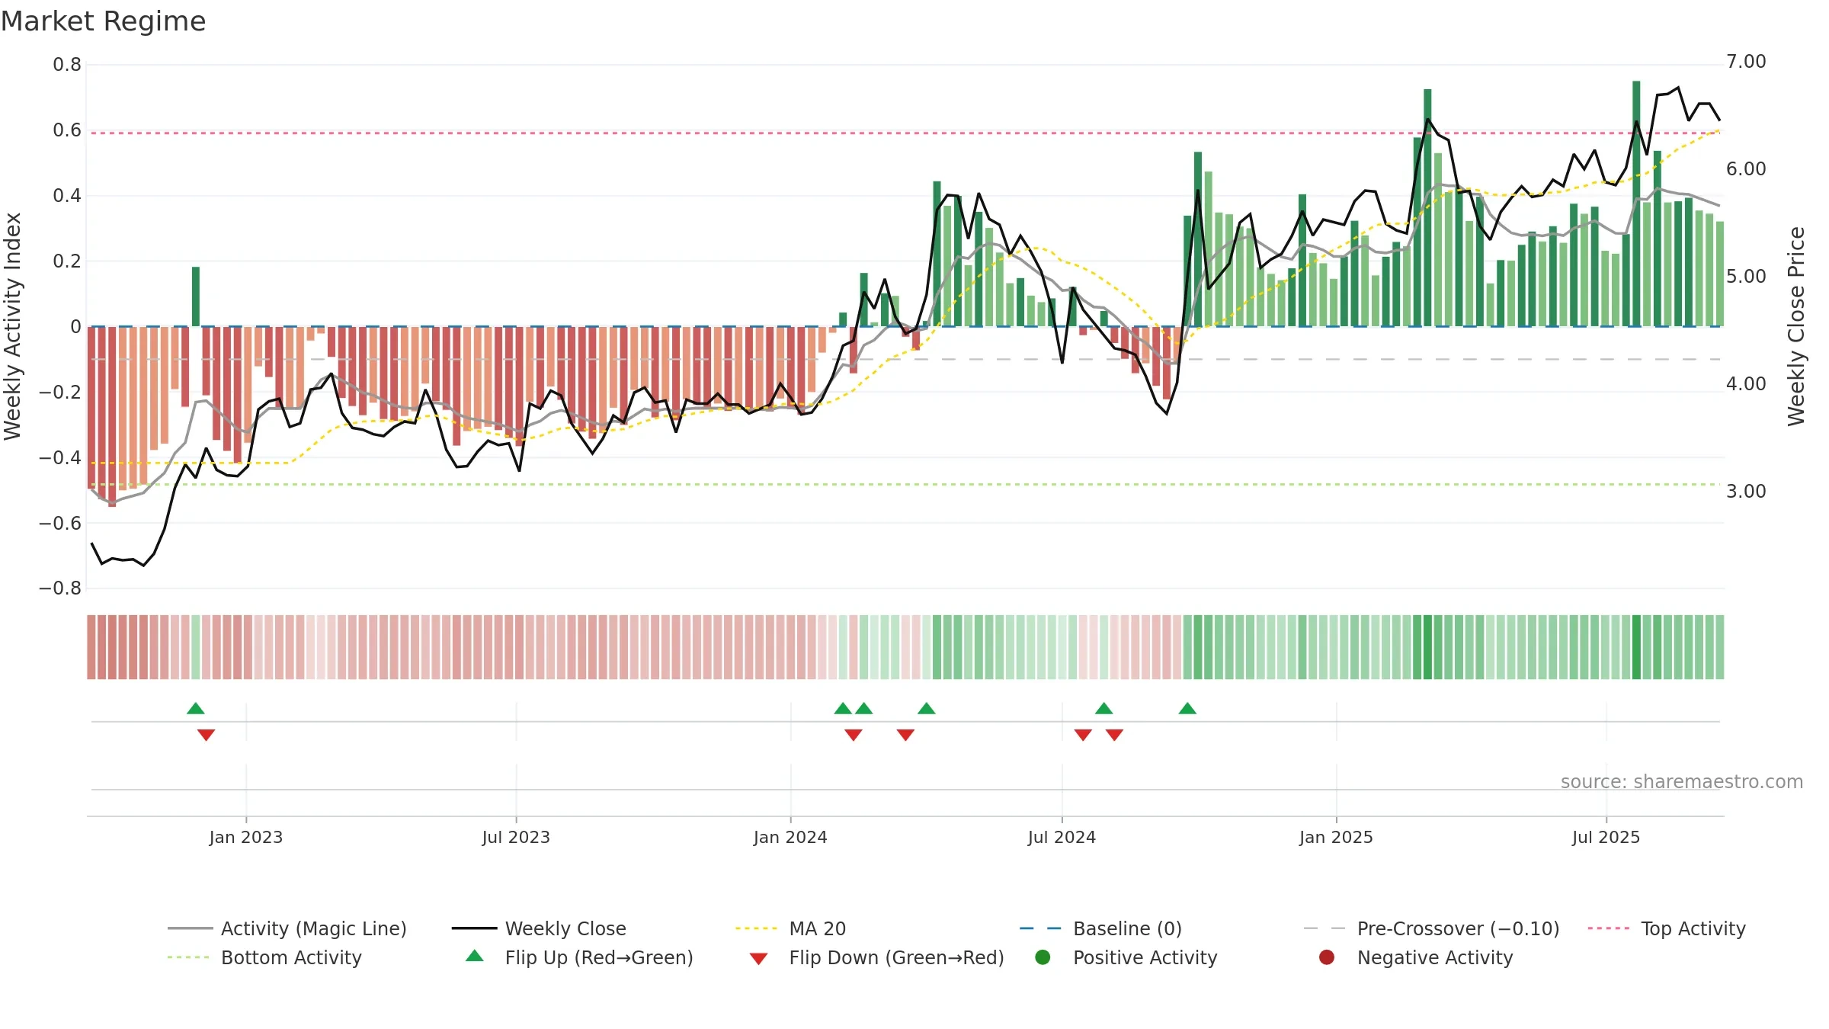
Task: Click the Jul 2025 axis label
Action: click(x=1606, y=838)
